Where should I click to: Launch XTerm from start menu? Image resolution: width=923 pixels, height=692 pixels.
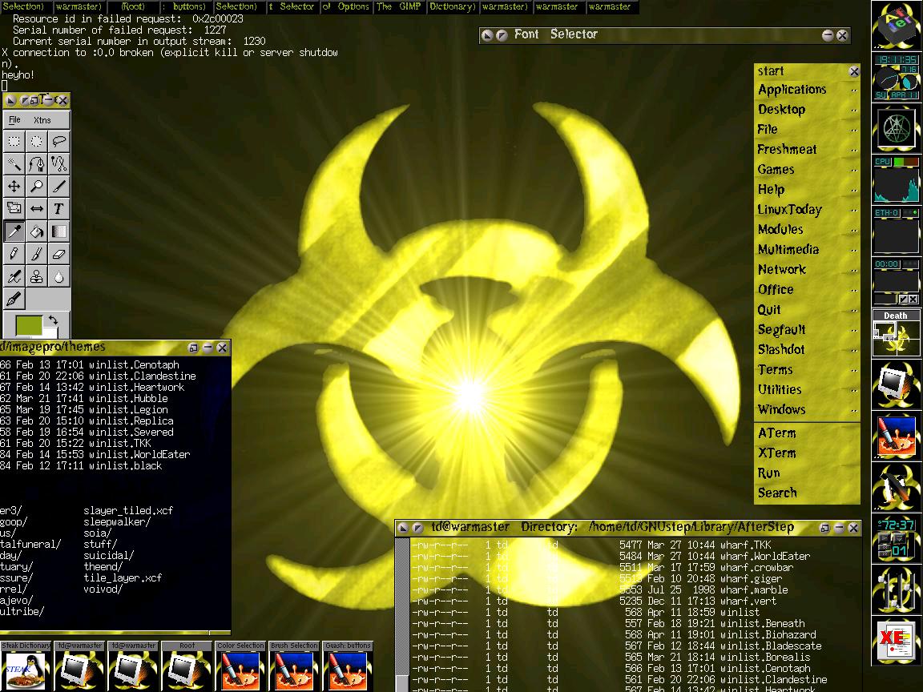coord(776,453)
